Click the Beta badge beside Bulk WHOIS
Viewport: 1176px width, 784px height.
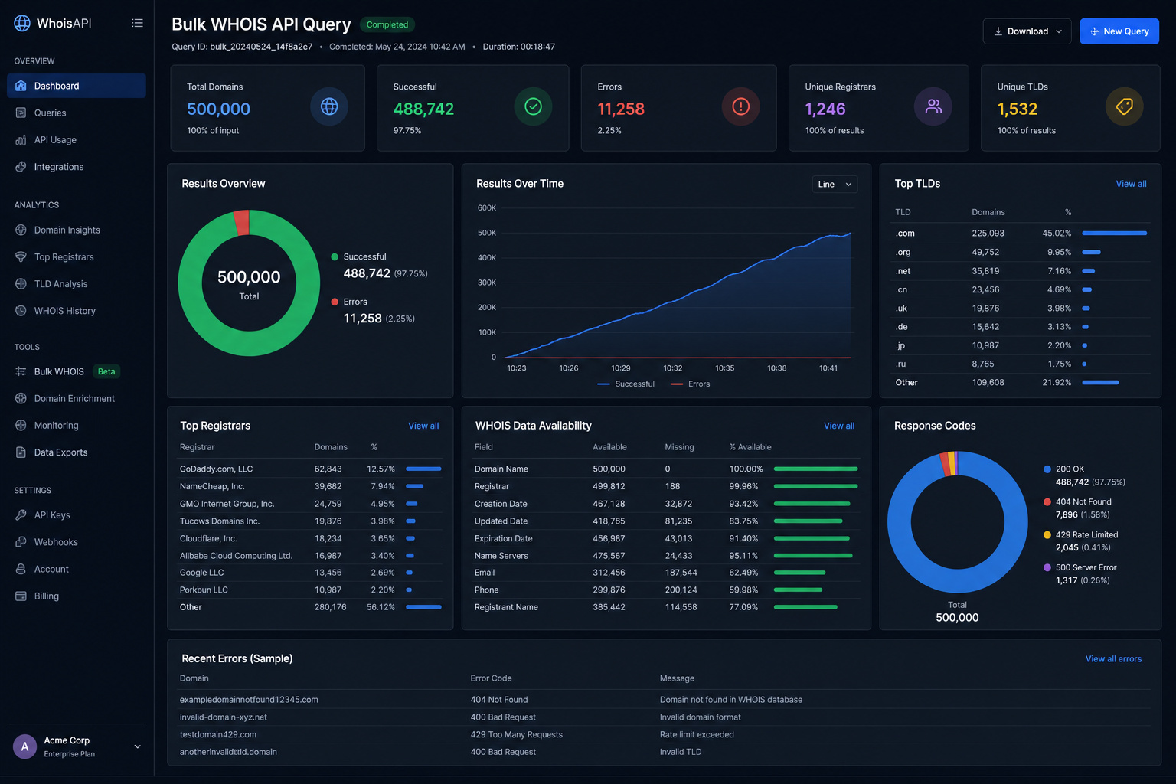[106, 371]
